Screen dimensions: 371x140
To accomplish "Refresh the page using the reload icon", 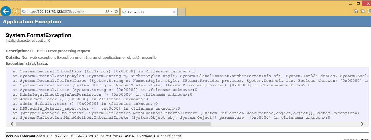I will [116, 12].
